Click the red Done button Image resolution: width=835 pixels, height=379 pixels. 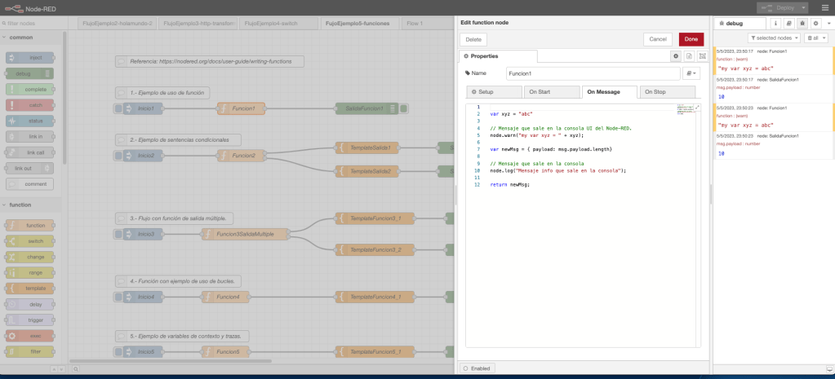[691, 39]
